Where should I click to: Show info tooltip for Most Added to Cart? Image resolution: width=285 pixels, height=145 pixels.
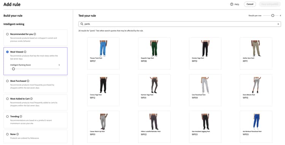tap(32, 99)
